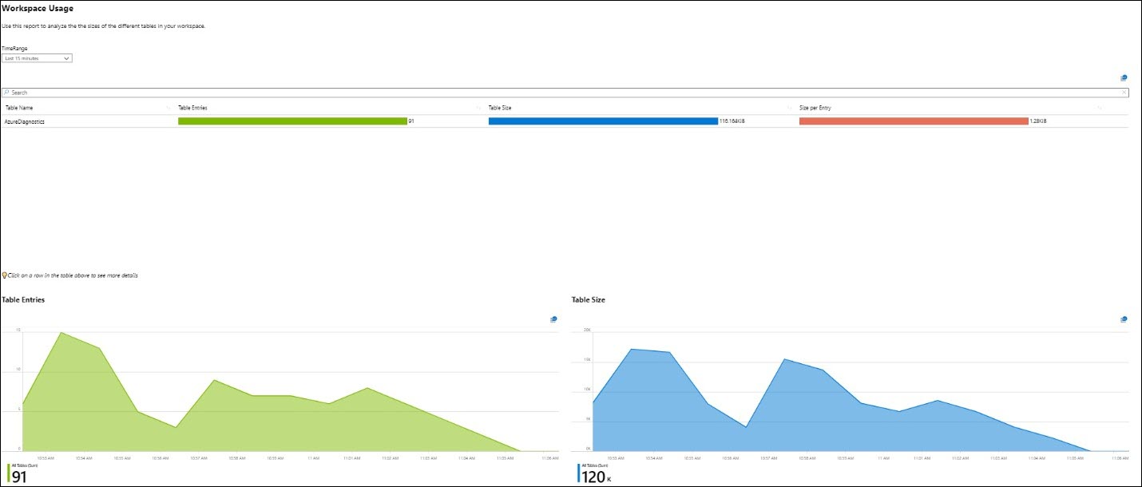Pin the Table Size chart
This screenshot has width=1142, height=487.
pos(1123,319)
